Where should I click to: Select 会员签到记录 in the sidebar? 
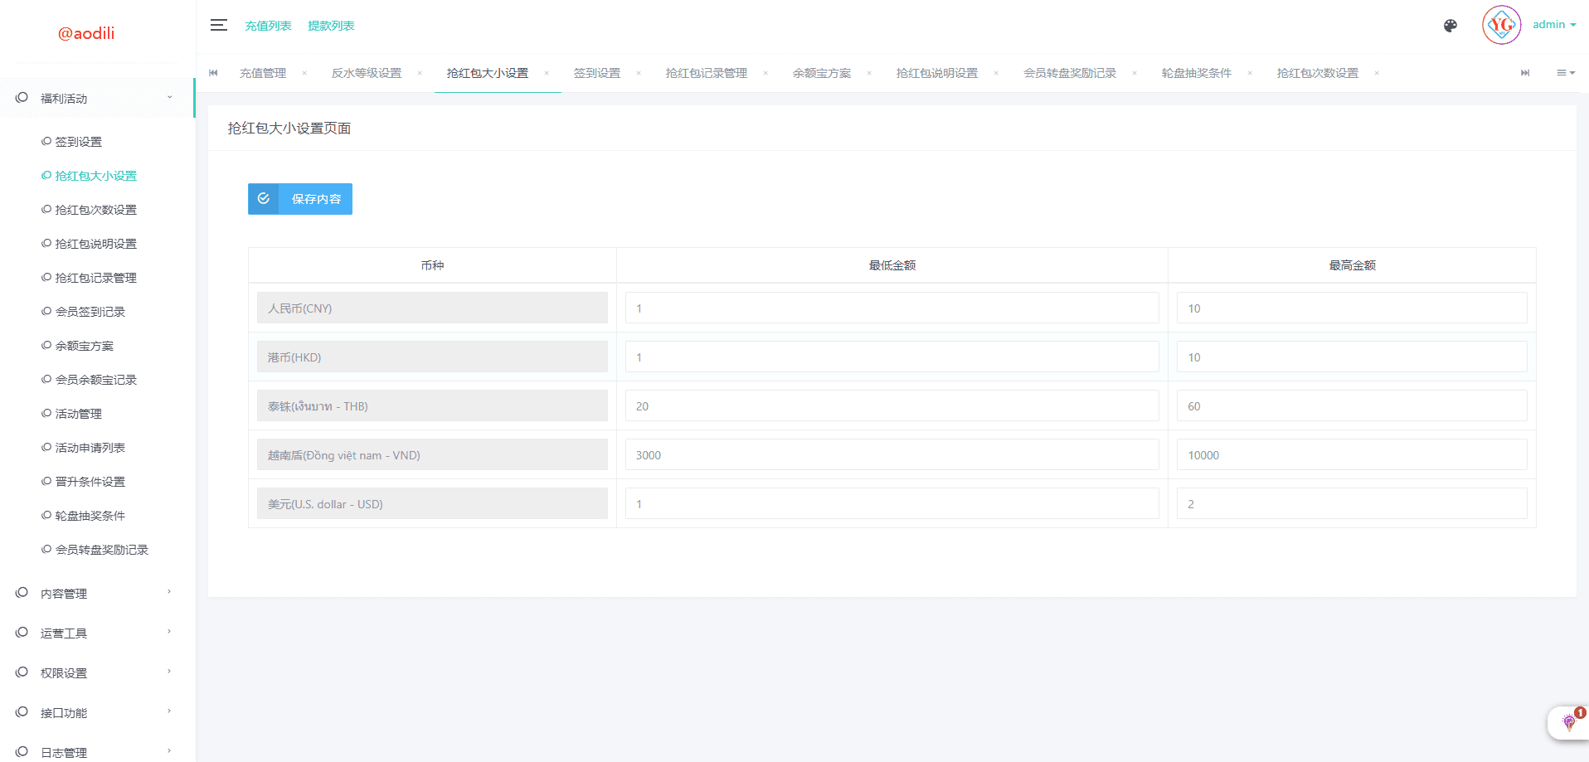[90, 312]
